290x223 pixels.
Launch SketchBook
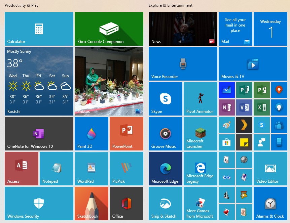[x=92, y=204]
